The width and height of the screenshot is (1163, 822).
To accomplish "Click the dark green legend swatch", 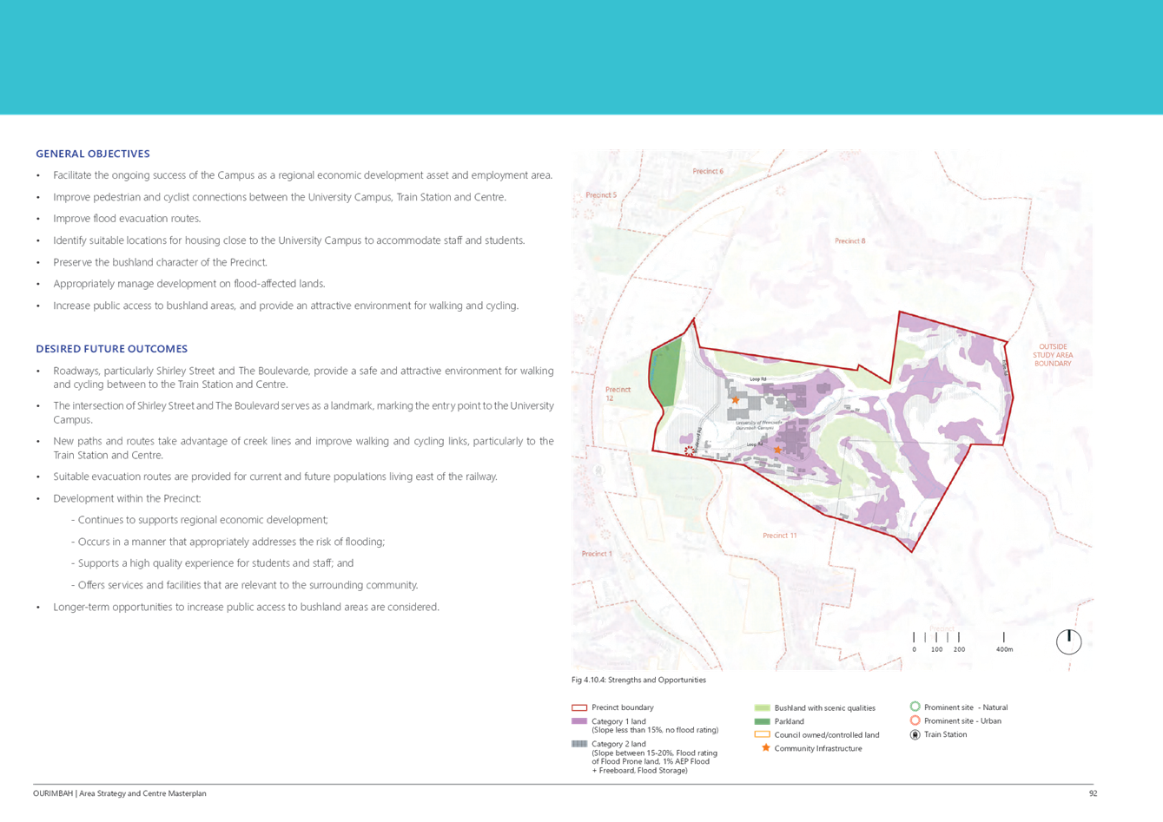I will coord(762,721).
